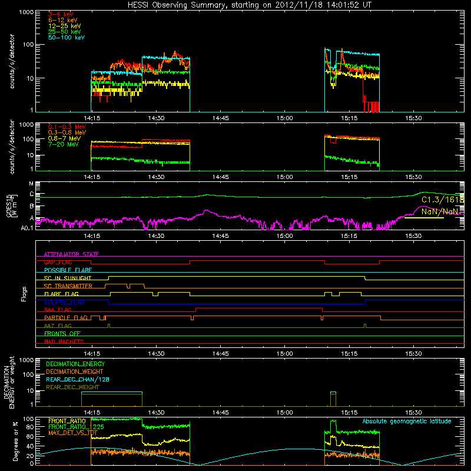The image size is (471, 471).
Task: Click the FRONT_RATIO_1225 legend label
Action: 76,427
